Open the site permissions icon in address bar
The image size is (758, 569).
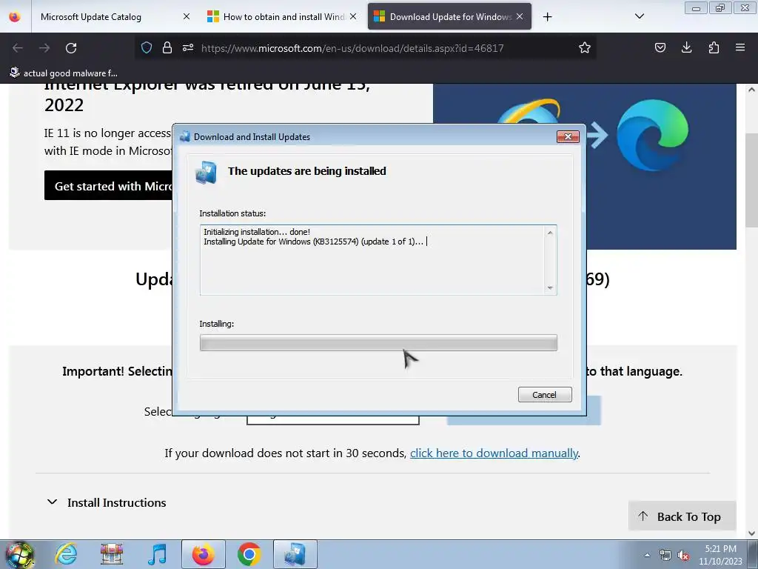[188, 48]
